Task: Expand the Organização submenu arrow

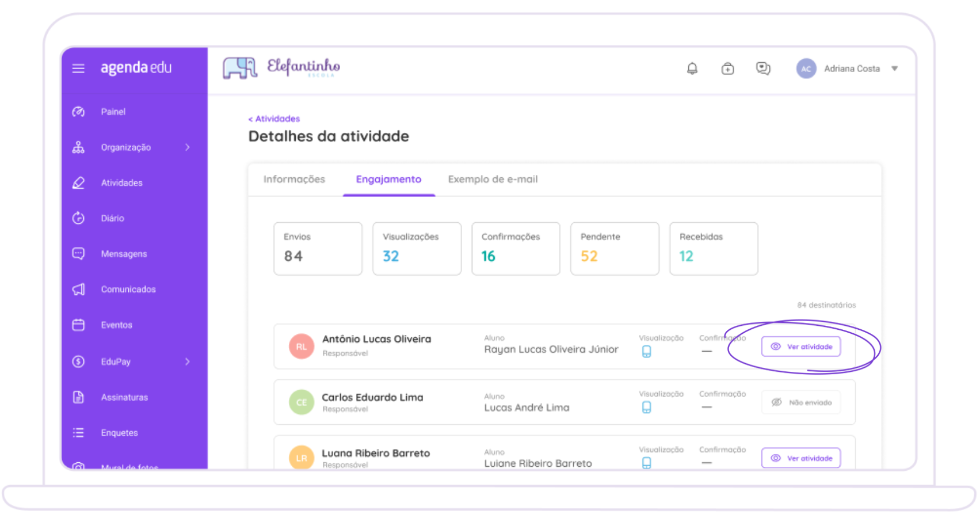Action: pos(188,147)
